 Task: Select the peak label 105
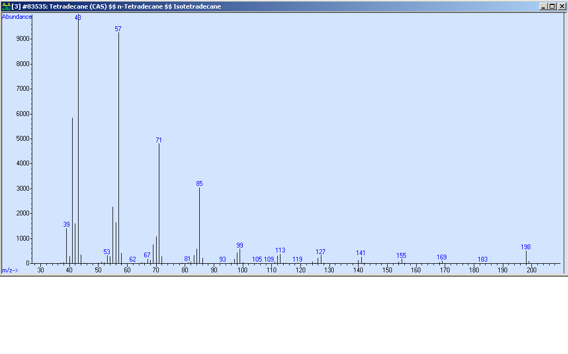pyautogui.click(x=257, y=259)
